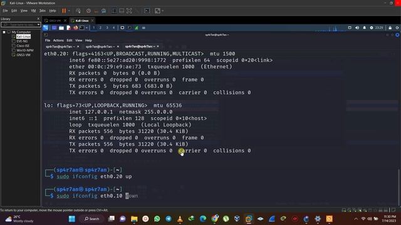Click the VMware full screen mode icon
Screen dimensions: 401x225
coord(130,11)
